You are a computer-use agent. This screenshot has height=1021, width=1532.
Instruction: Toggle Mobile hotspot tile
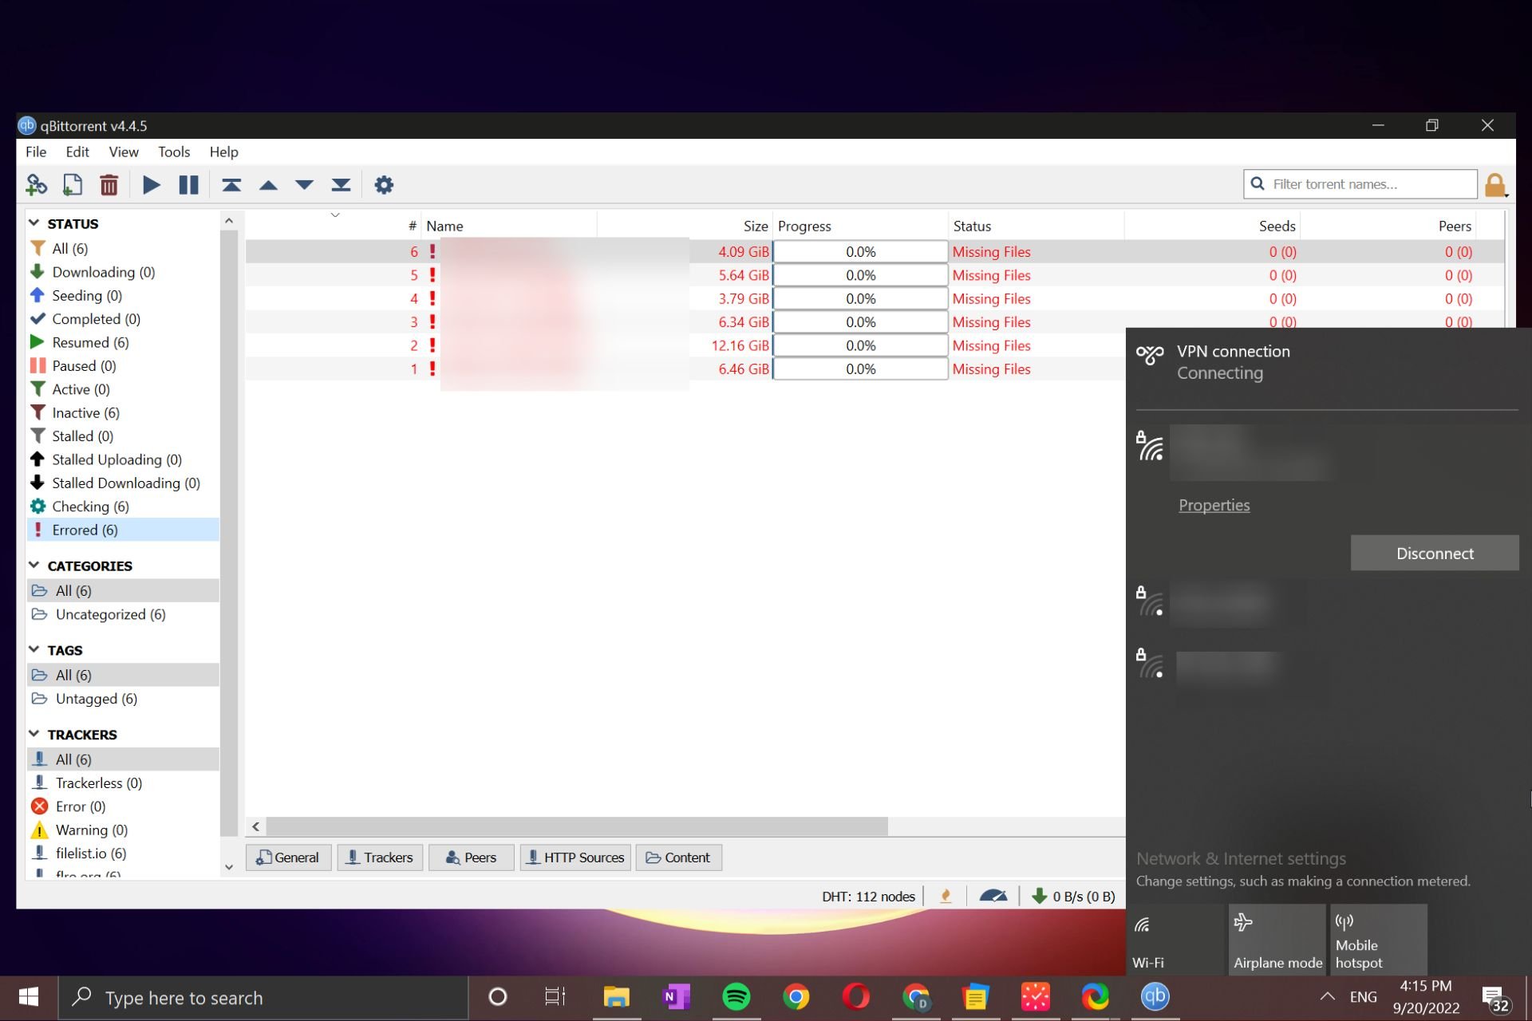[x=1378, y=940]
